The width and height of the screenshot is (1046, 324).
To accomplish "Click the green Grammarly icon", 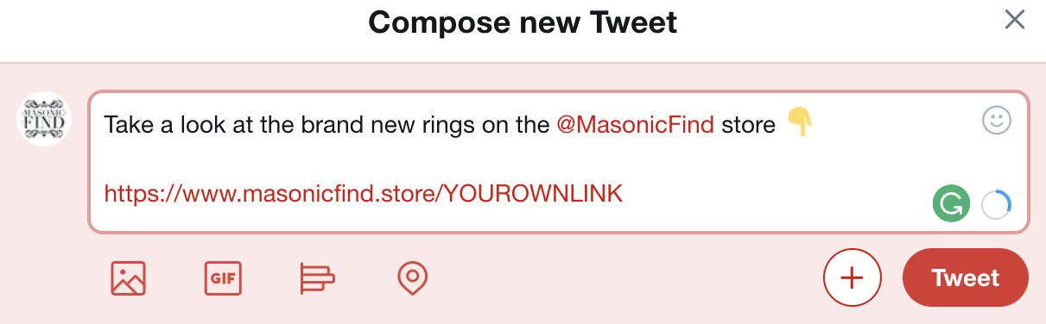I will click(x=949, y=205).
